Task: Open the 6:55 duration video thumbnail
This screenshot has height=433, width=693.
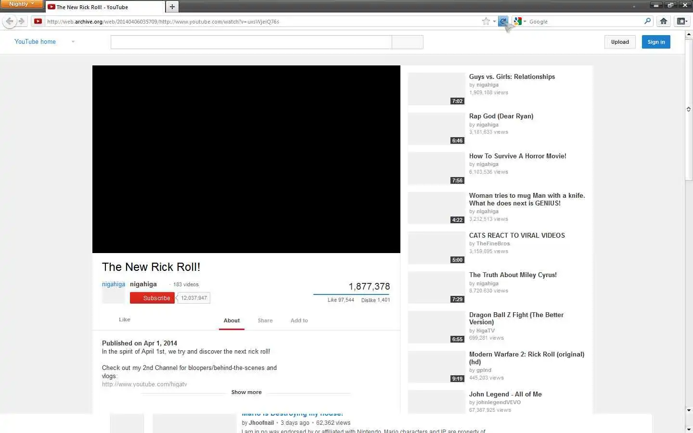Action: tap(436, 327)
